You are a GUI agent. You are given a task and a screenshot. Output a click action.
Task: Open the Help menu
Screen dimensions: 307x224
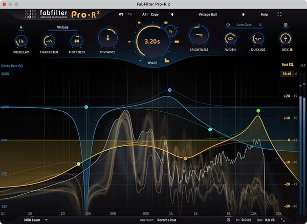pyautogui.click(x=264, y=14)
